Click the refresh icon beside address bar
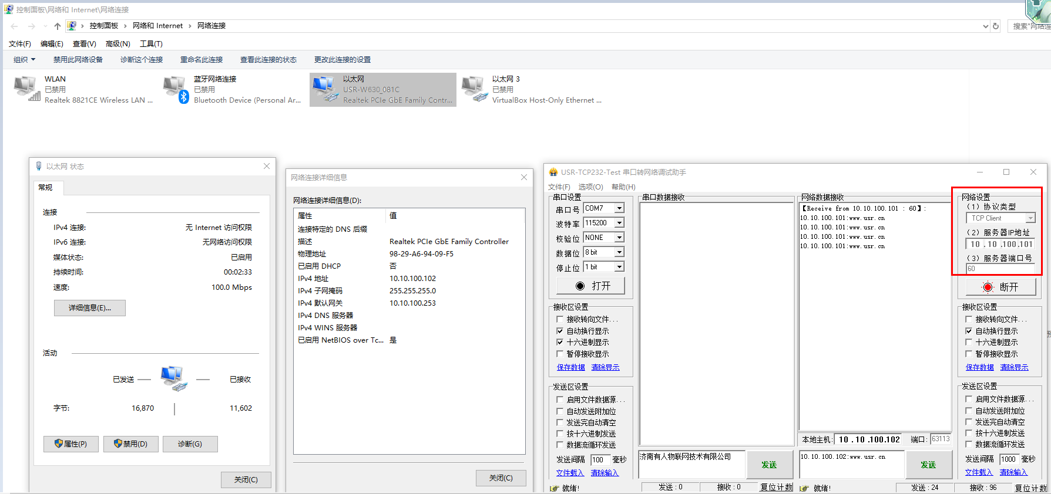 click(996, 26)
